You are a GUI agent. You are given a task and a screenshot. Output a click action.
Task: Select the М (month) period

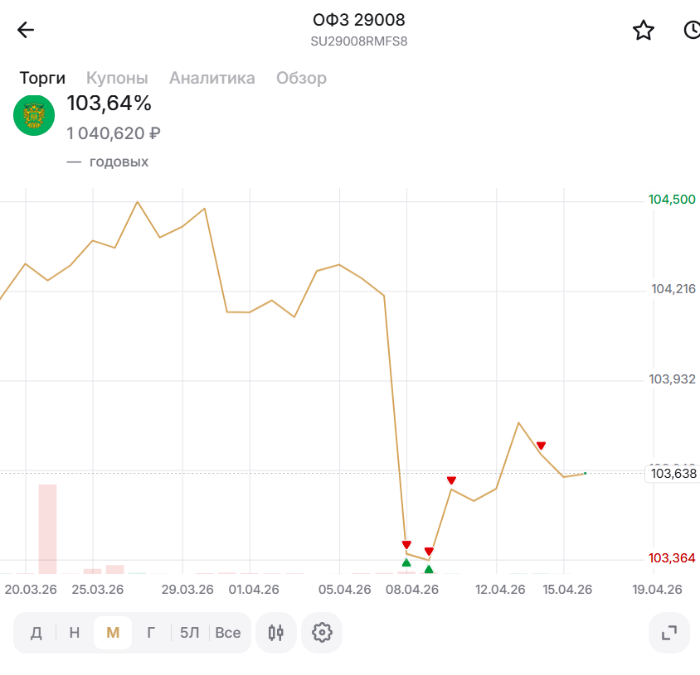[113, 633]
